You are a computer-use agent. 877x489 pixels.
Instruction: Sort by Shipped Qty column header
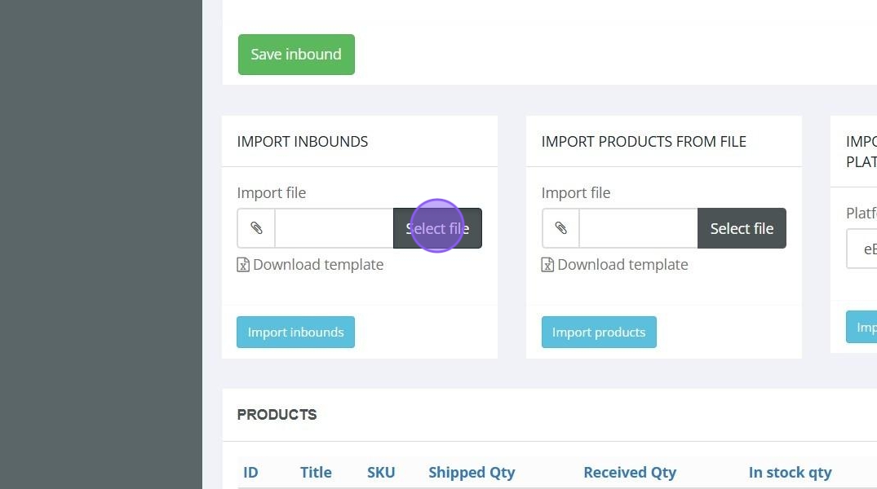pyautogui.click(x=472, y=472)
